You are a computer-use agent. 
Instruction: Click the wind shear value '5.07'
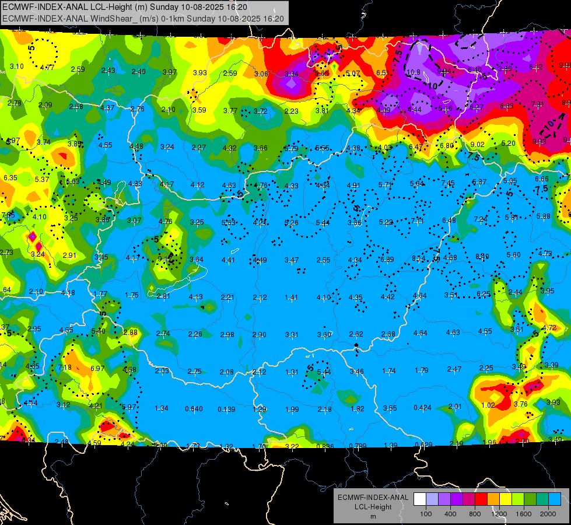(x=353, y=73)
